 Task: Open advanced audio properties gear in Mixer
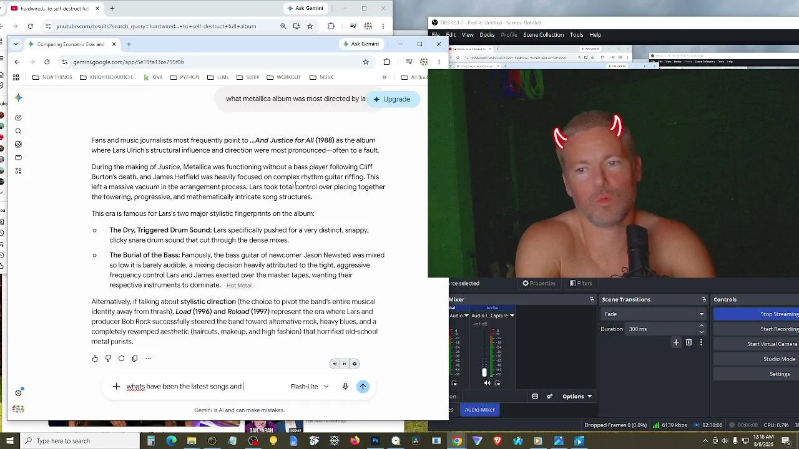coord(549,397)
